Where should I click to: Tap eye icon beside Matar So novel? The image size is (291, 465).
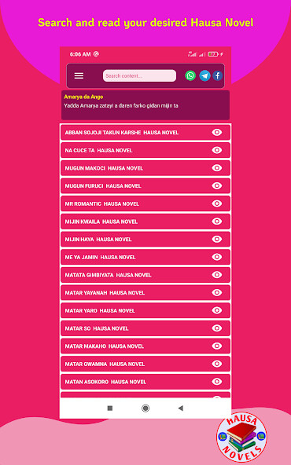217,328
